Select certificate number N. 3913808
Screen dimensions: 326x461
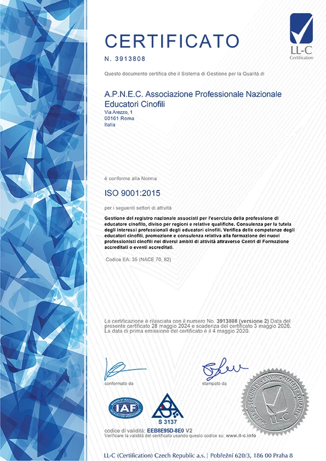125,59
